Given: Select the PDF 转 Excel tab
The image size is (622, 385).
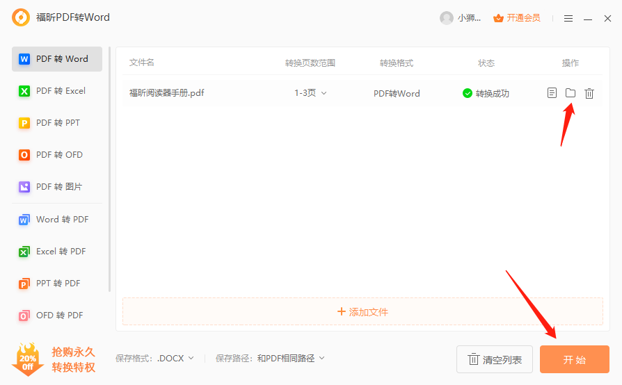Looking at the screenshot, I should [57, 91].
